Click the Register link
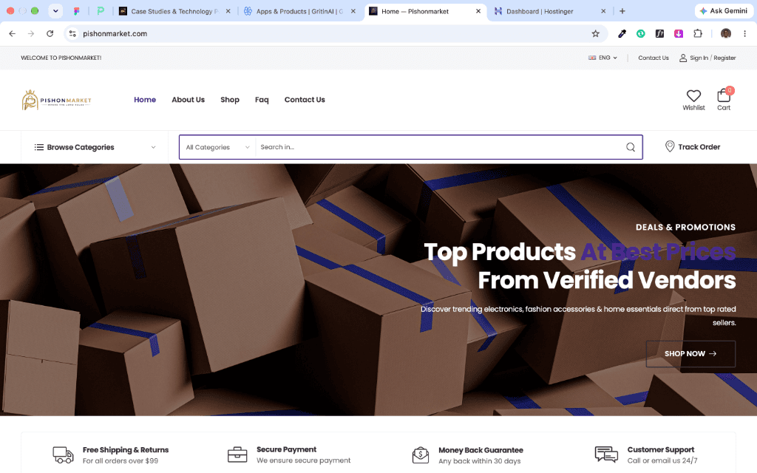Image resolution: width=757 pixels, height=473 pixels. [x=724, y=58]
